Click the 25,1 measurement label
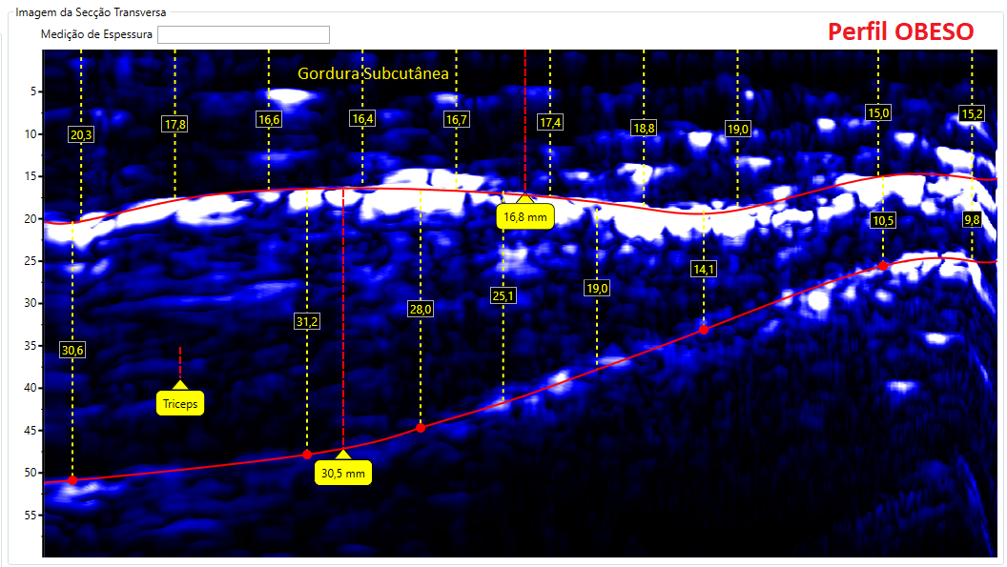 pos(503,296)
